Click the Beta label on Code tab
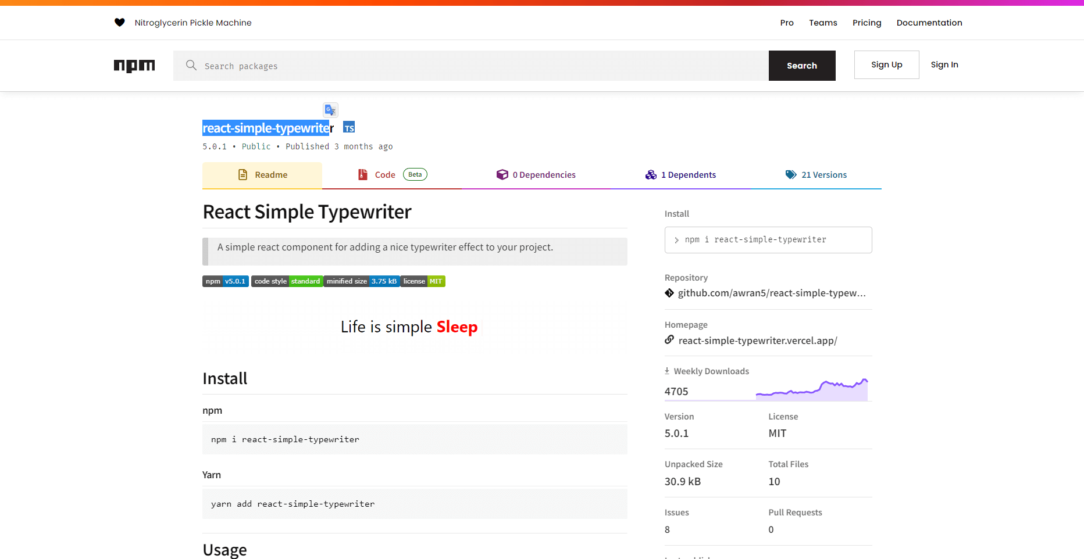Screen dimensions: 1084x559 [415, 174]
